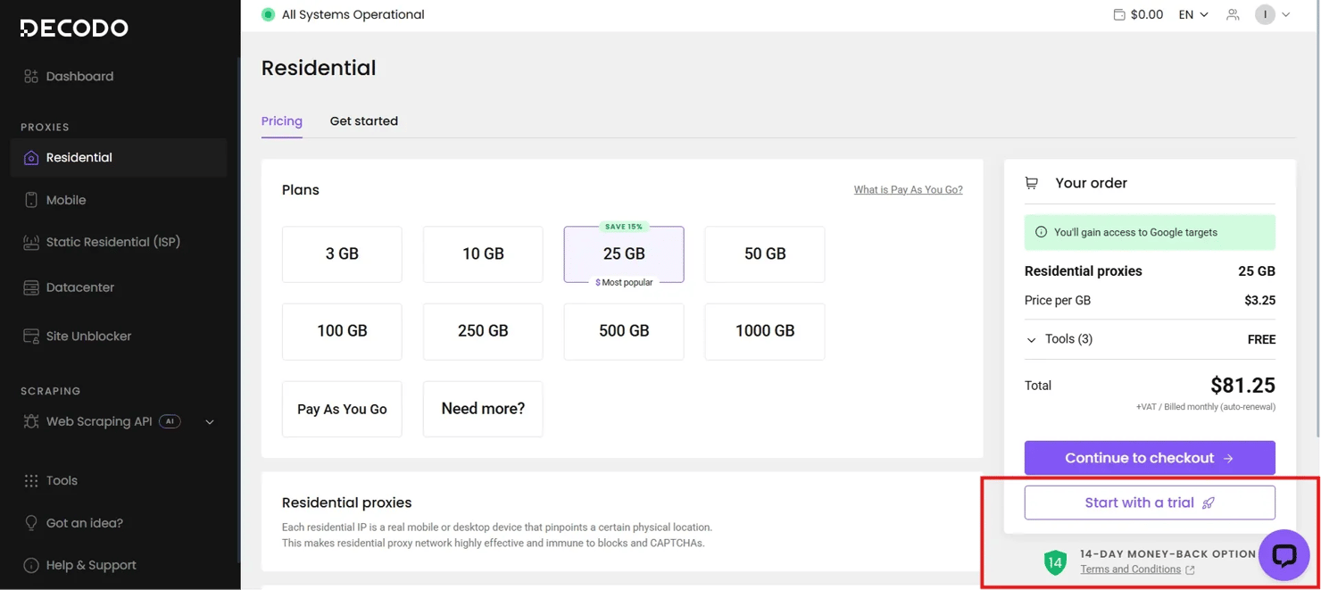This screenshot has height=590, width=1321.
Task: Switch to the Get started tab
Action: tap(363, 121)
